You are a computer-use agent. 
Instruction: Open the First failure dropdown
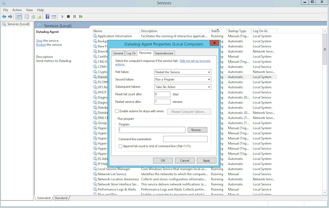(183, 72)
